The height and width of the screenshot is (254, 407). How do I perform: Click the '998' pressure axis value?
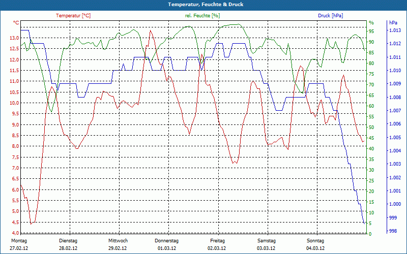tap(393, 231)
